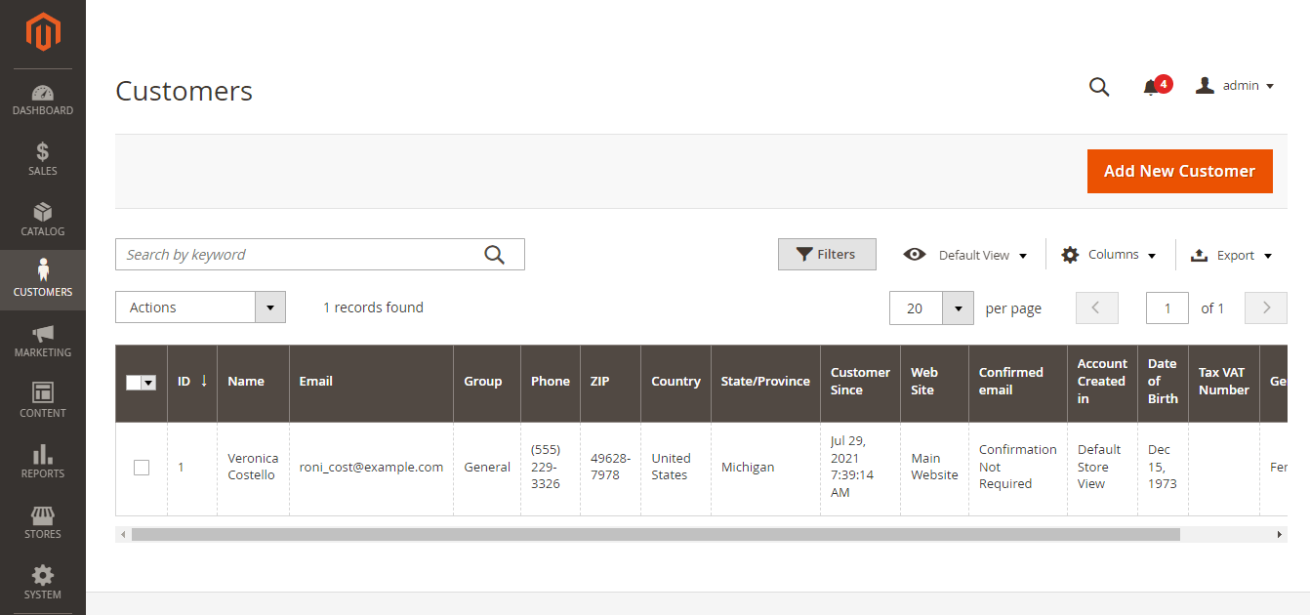Click the page number input field
This screenshot has height=615, width=1310.
(1167, 307)
